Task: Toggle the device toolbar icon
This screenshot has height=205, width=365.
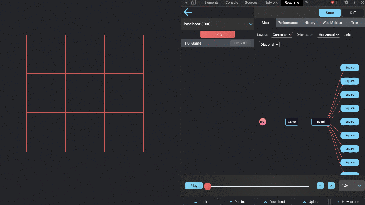Action: point(193,2)
